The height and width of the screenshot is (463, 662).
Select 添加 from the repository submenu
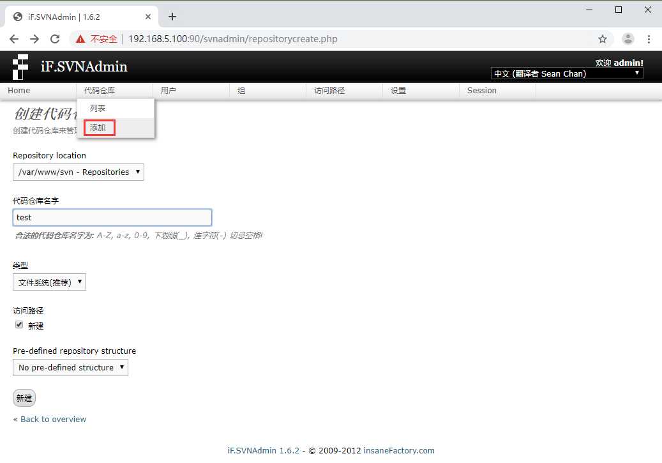(x=116, y=128)
